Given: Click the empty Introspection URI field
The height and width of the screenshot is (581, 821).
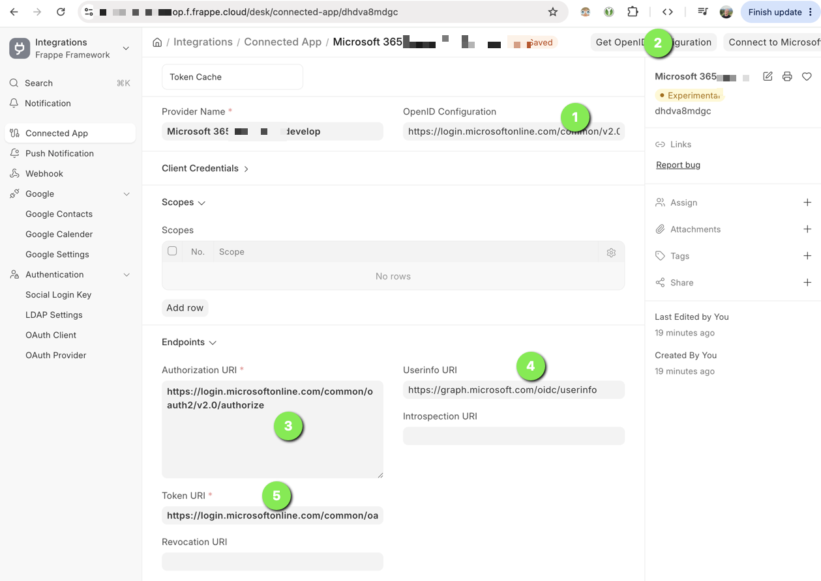Looking at the screenshot, I should (x=514, y=436).
